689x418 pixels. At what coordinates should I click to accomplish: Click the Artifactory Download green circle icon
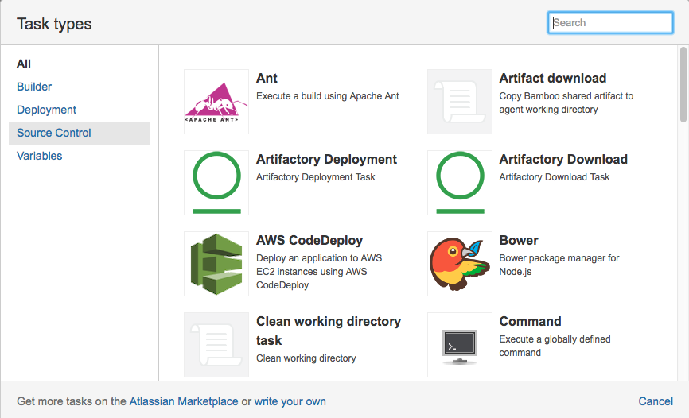coord(460,183)
